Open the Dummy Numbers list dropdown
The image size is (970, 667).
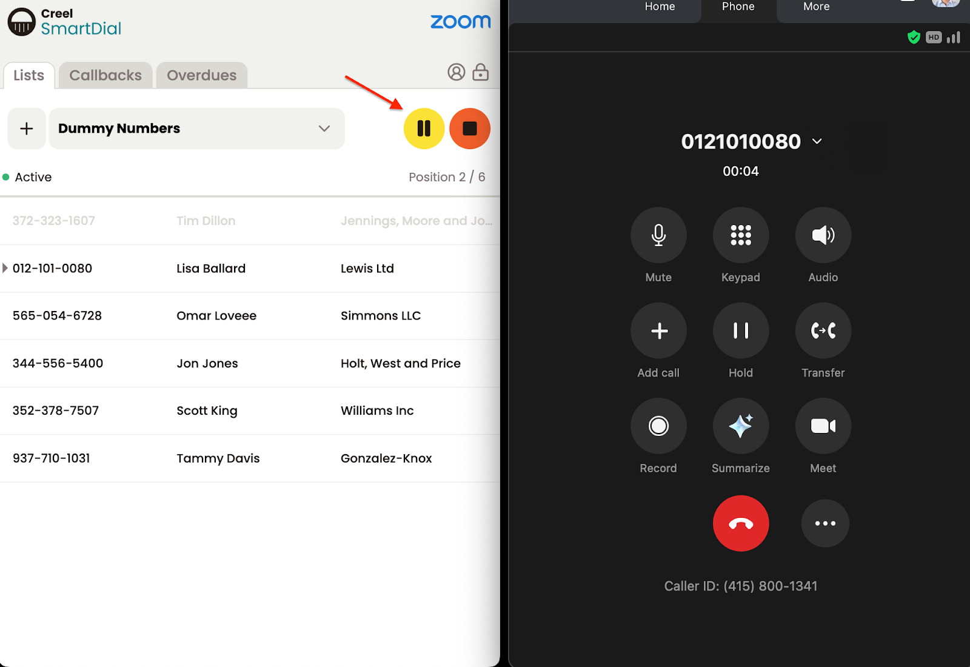pos(196,129)
